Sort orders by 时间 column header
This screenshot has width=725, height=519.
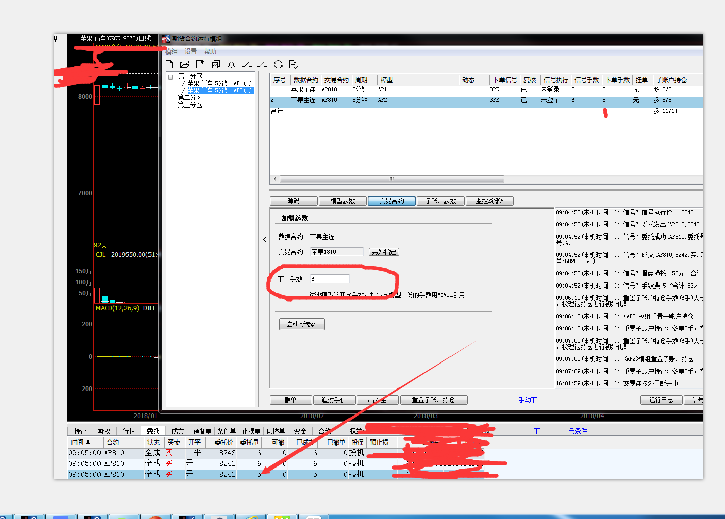point(81,442)
